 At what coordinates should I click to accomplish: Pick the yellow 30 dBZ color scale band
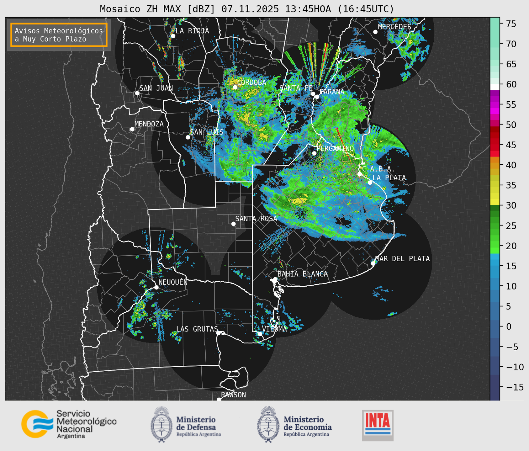click(495, 203)
